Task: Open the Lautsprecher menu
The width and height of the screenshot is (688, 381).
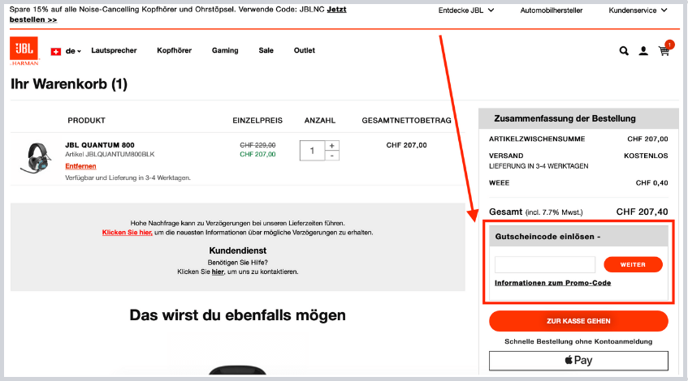Action: (x=114, y=50)
